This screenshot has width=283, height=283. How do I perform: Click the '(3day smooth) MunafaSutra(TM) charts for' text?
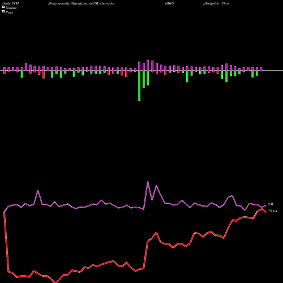coord(82,3)
